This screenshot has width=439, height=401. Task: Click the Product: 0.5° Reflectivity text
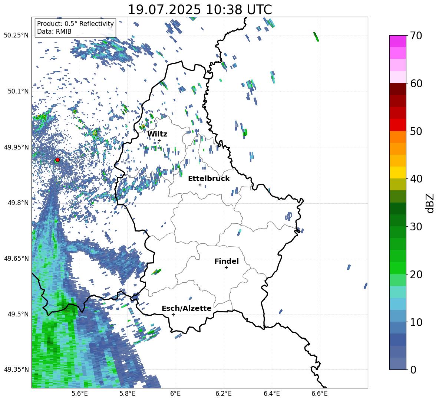point(75,23)
